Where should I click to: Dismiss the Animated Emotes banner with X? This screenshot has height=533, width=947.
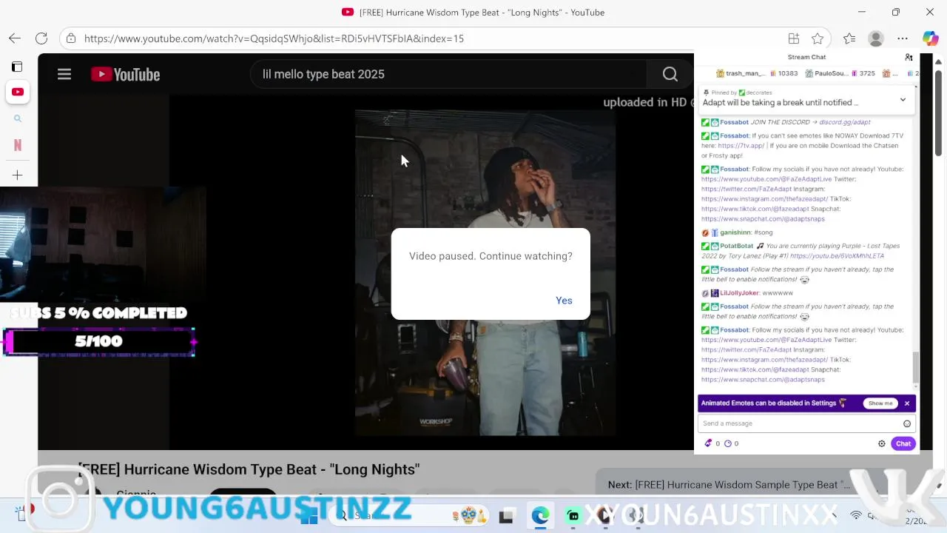point(907,403)
